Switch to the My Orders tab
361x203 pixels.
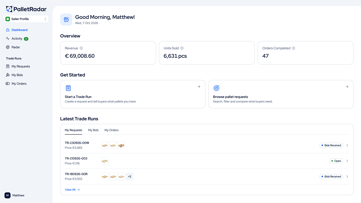tap(111, 130)
